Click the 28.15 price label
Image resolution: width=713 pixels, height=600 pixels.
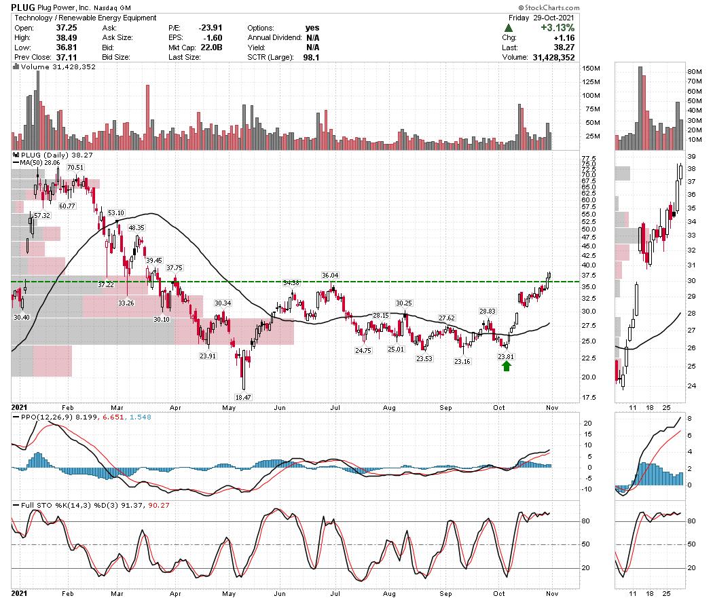(x=380, y=315)
